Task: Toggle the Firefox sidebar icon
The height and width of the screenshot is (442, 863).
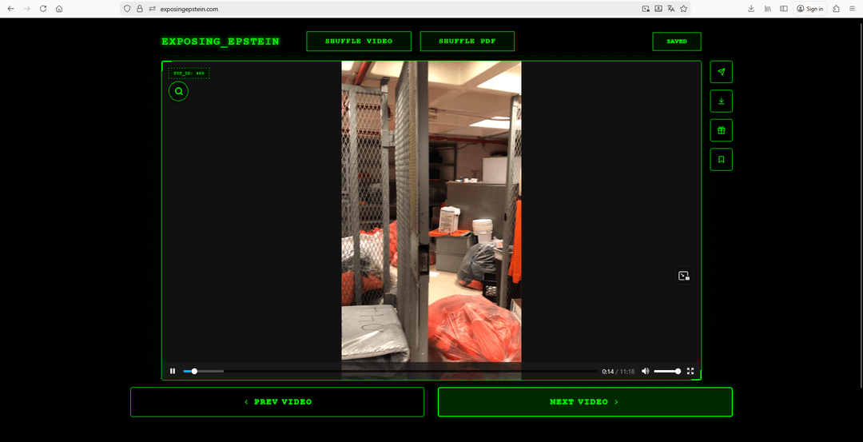Action: (x=784, y=9)
